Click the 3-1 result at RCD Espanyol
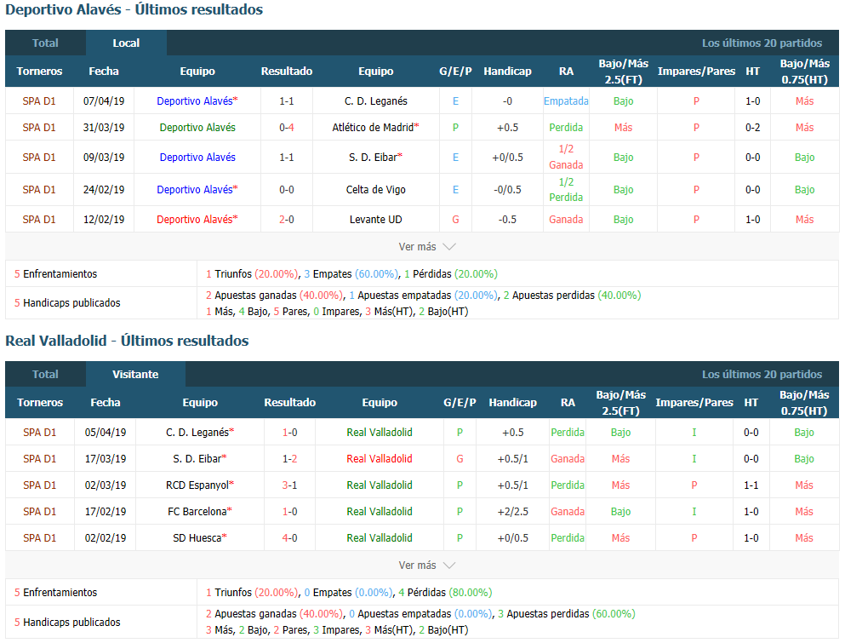Screen dimensions: 845x643 pyautogui.click(x=290, y=485)
